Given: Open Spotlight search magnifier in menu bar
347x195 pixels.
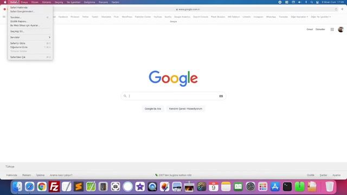Looking at the screenshot, I should (312, 2).
